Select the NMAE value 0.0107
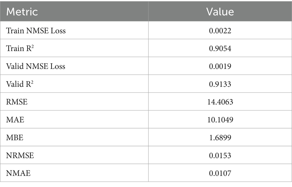This screenshot has width=292, height=187. [x=220, y=173]
